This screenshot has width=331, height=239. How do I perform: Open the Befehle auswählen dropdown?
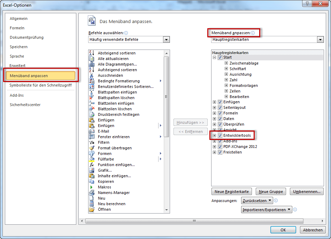167,40
